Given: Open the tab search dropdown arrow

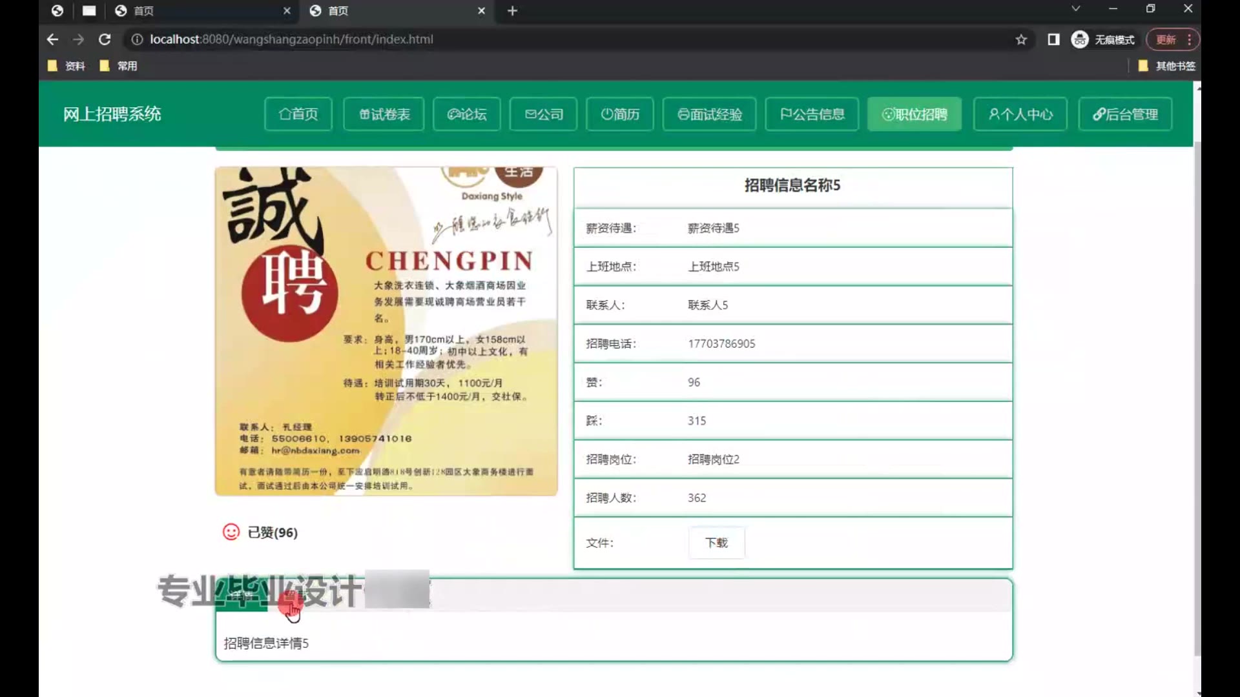Looking at the screenshot, I should coord(1075,8).
